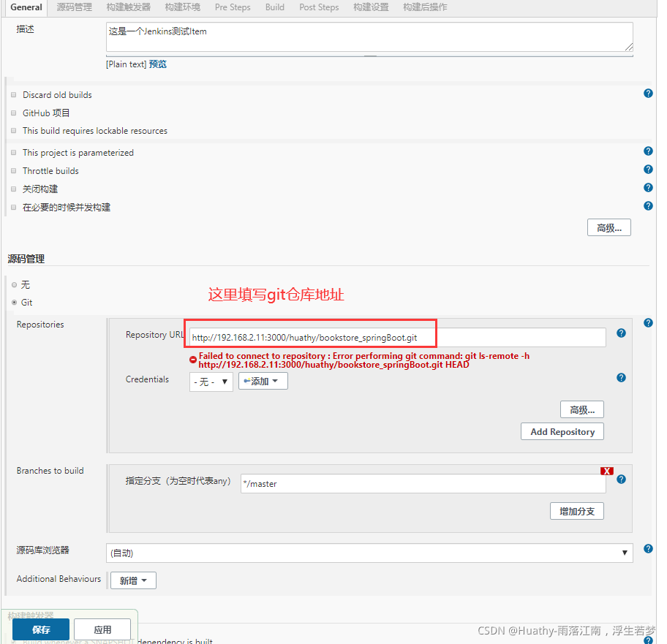Open help icon for Repository URL field
The width and height of the screenshot is (667, 644).
click(621, 333)
